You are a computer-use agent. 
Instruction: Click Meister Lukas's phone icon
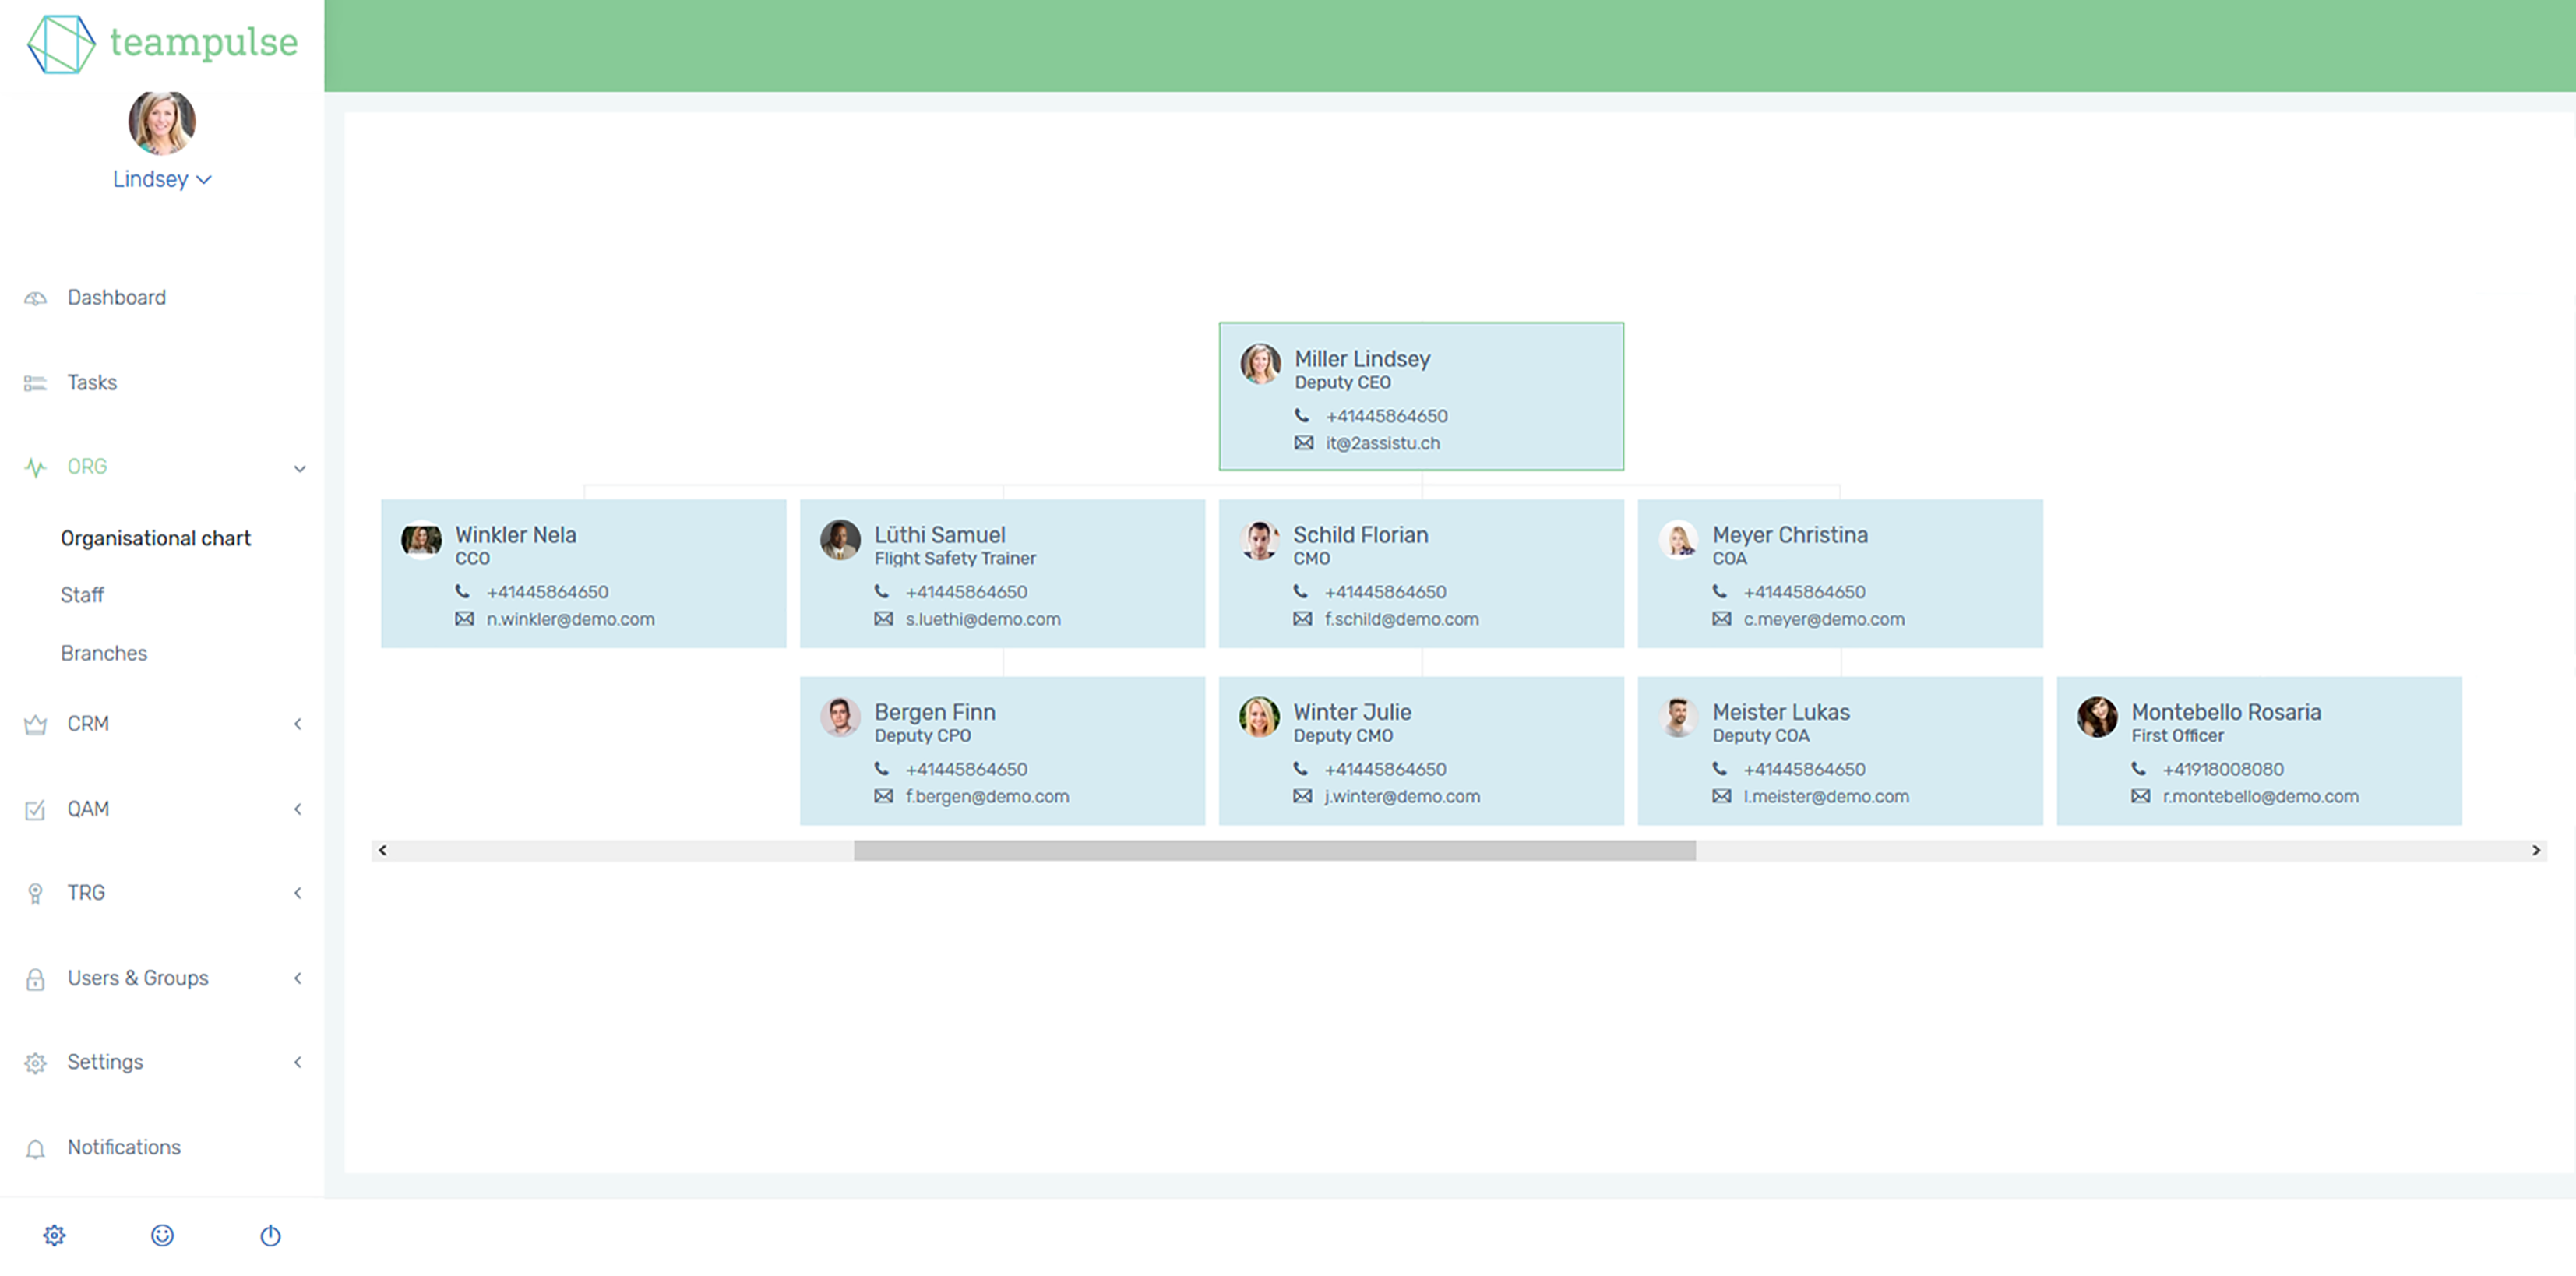[1720, 768]
